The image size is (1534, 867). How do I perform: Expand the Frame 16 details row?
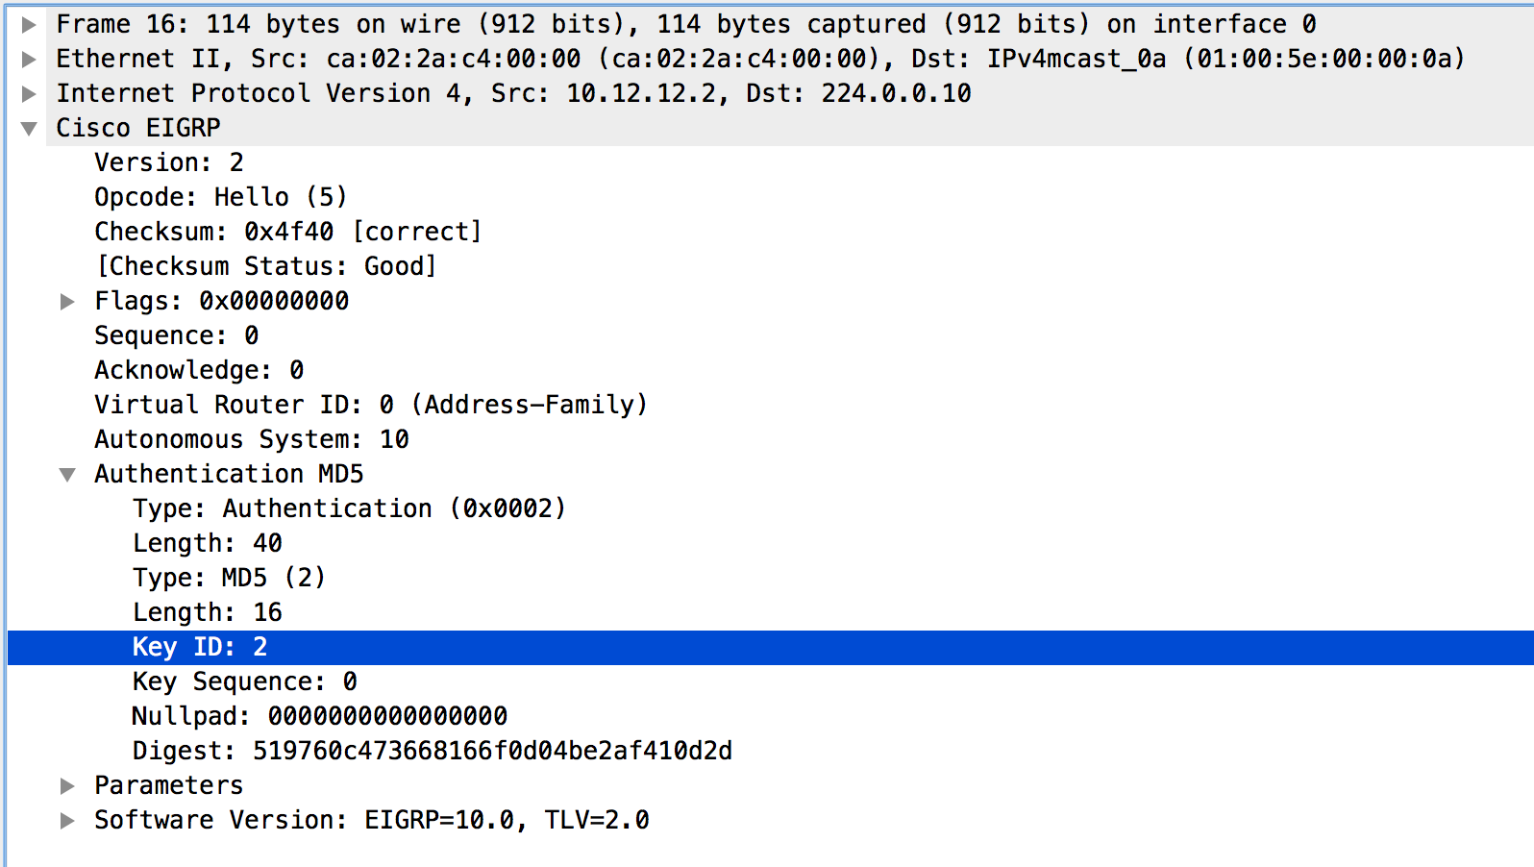tap(29, 24)
